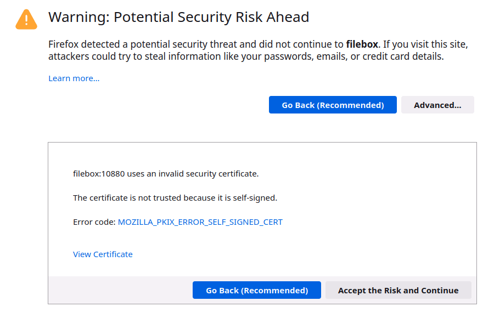
Task: Click the bold 'filebox' hostname in the description
Action: [362, 44]
